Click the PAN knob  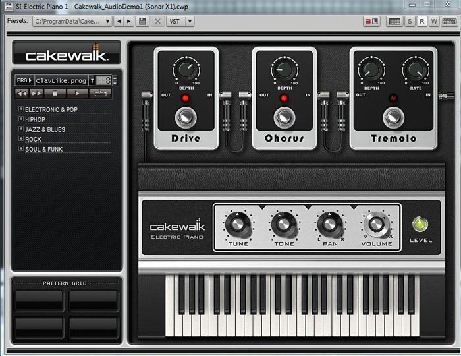pos(329,225)
